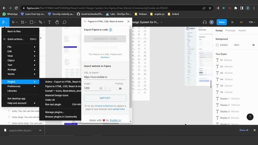The height and width of the screenshot is (145, 258).
Task: Select the desktop width device icon
Action: tap(101, 88)
